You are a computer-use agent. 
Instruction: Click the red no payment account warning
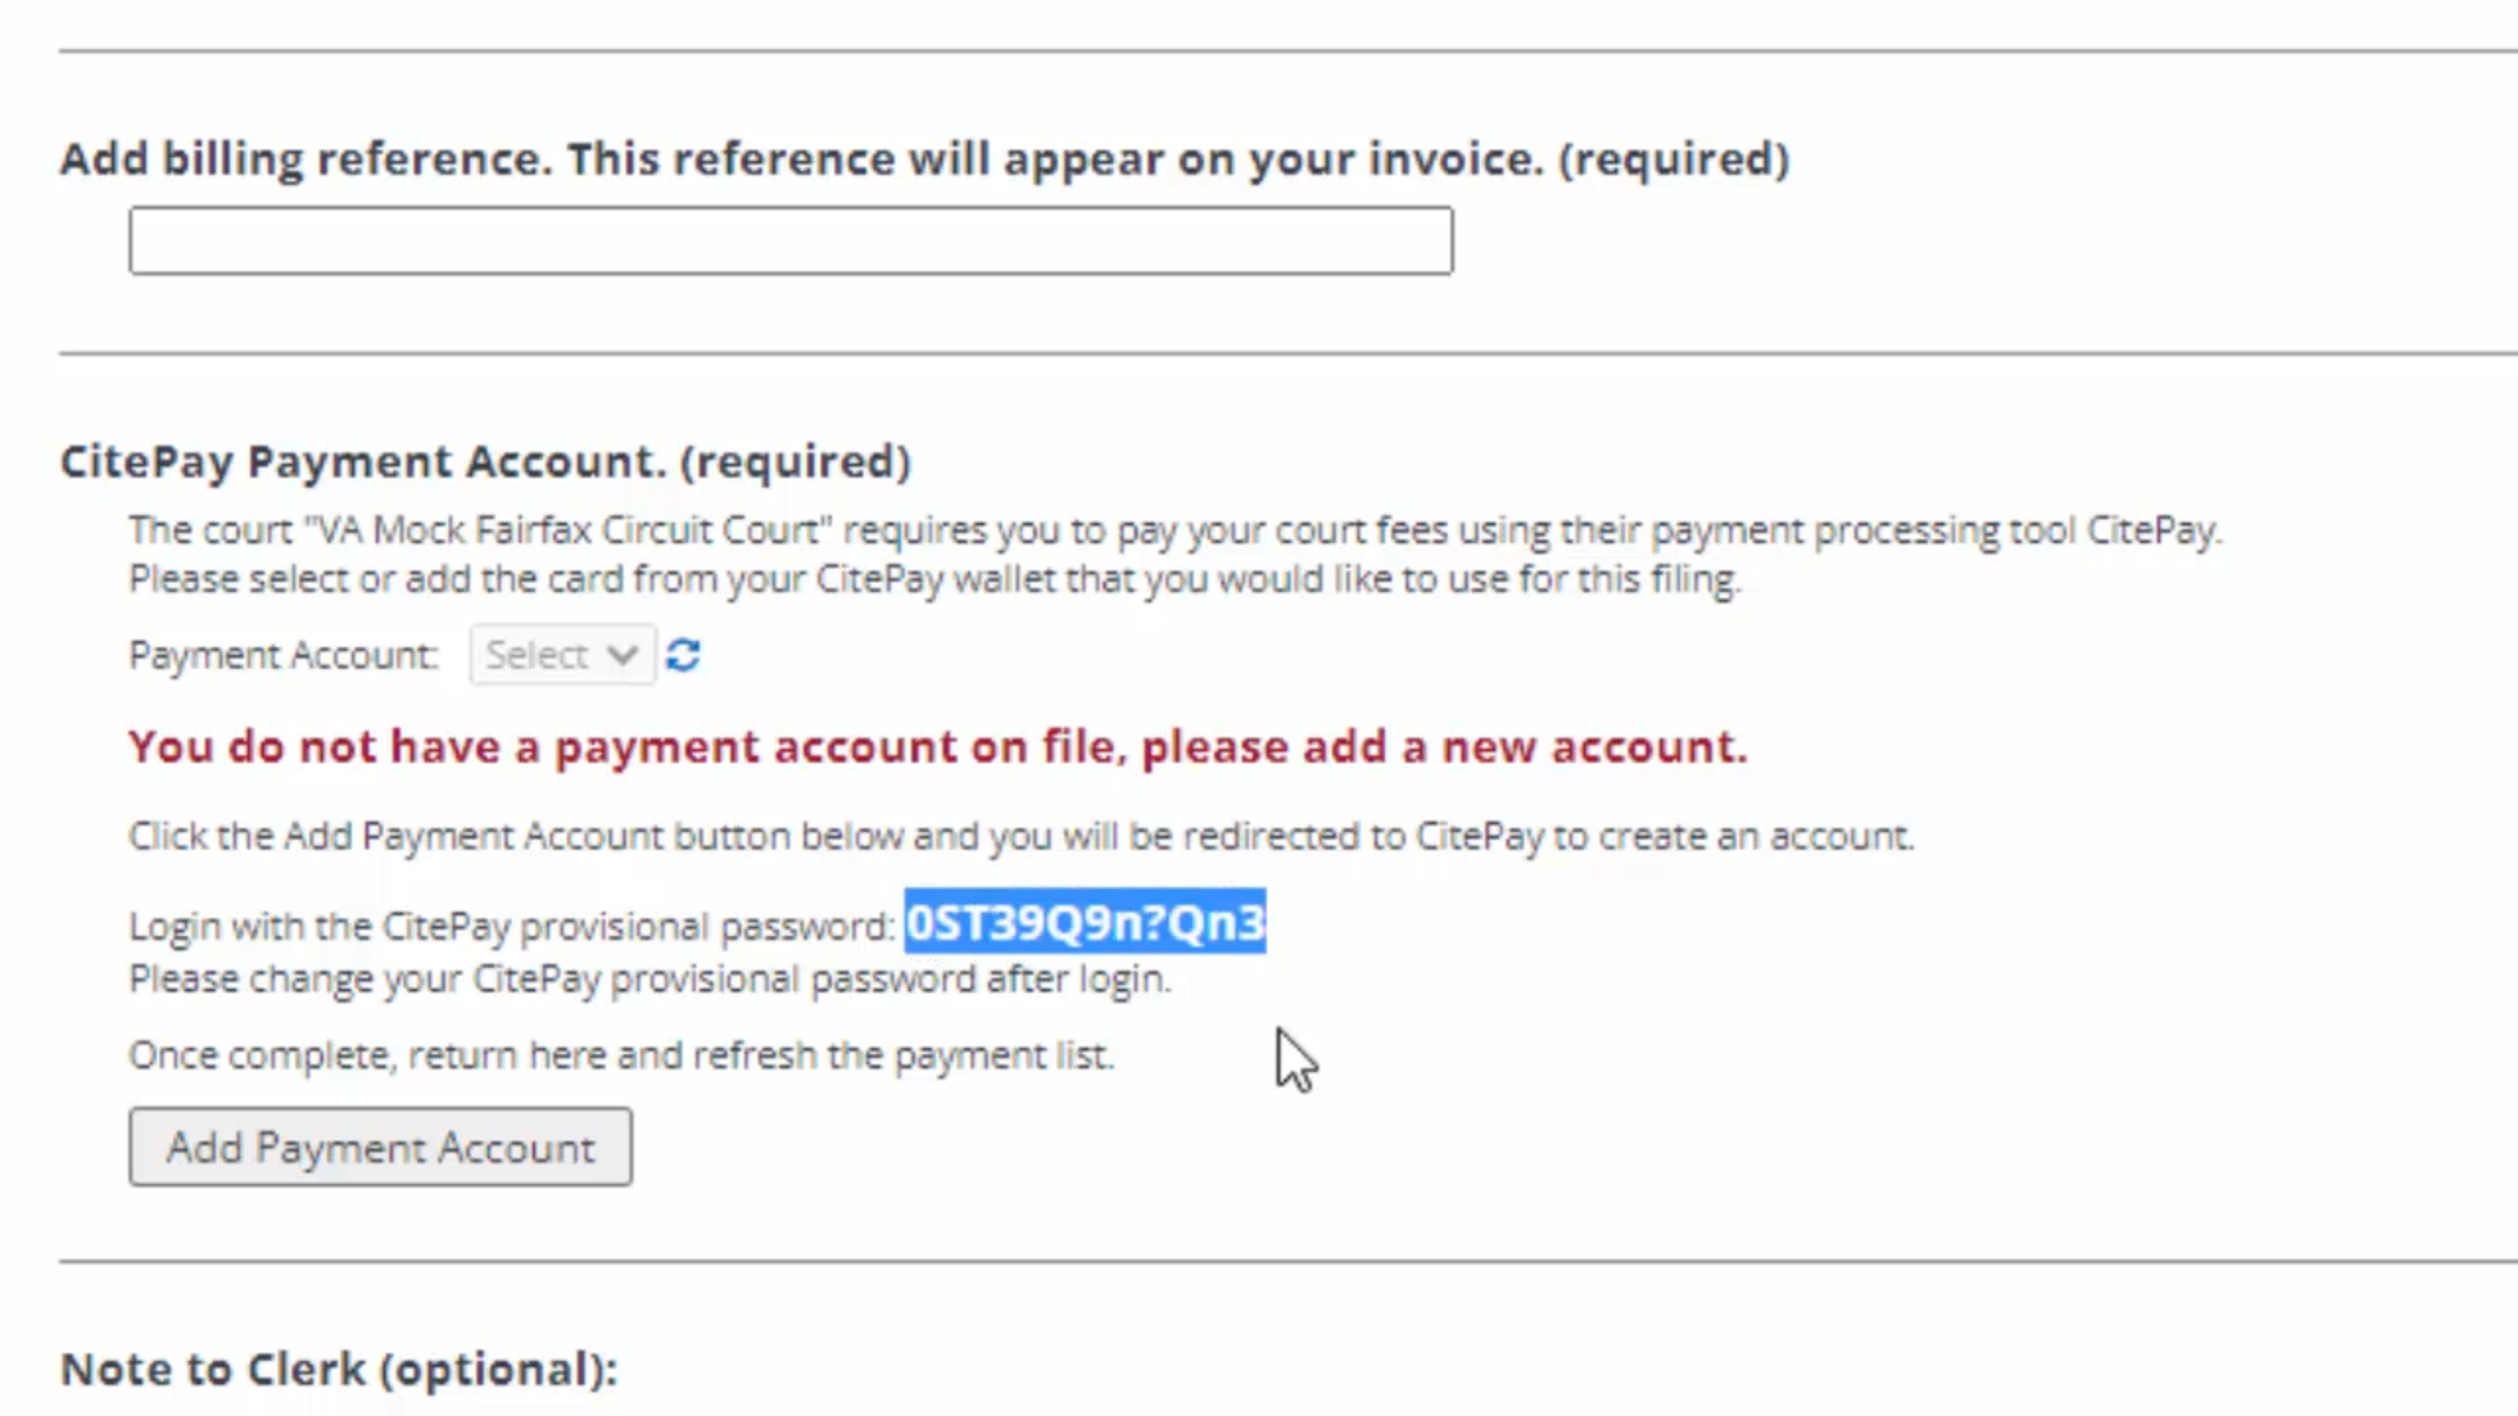click(937, 747)
